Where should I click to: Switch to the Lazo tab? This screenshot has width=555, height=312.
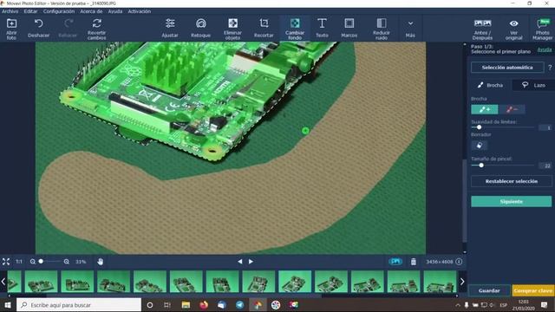[534, 85]
